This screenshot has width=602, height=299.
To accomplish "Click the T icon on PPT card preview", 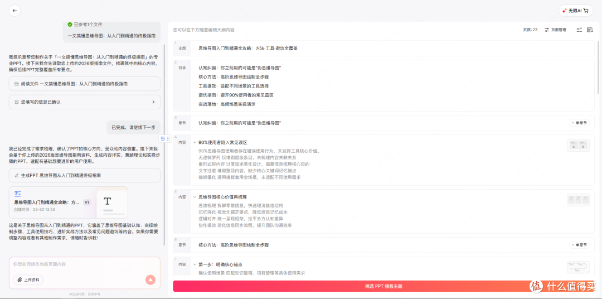I will (x=108, y=201).
